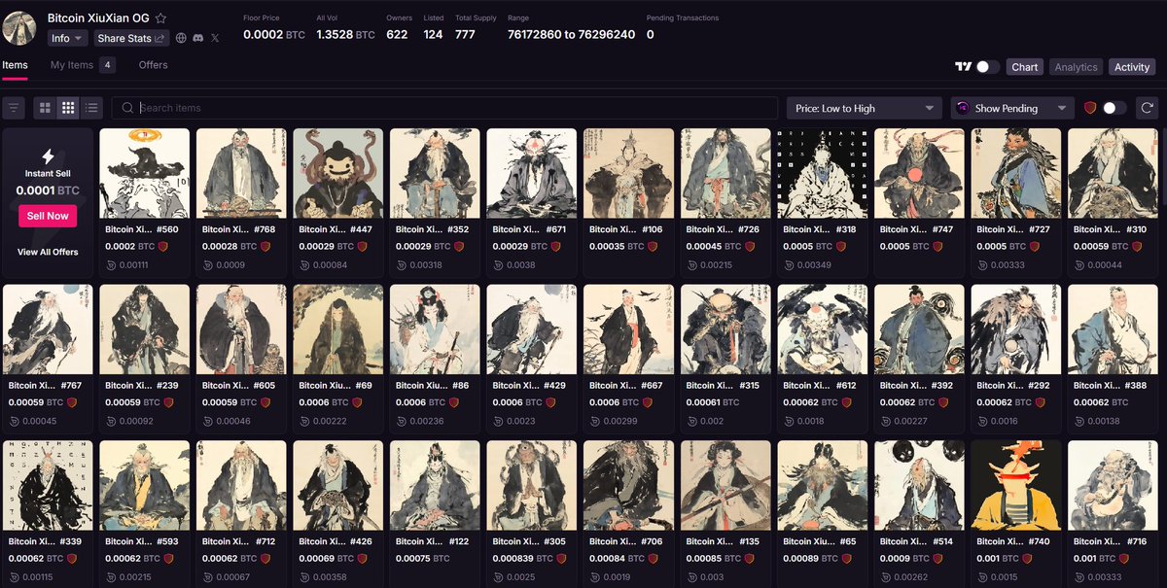Open the Price: Low to High sort dropdown
Viewport: 1167px width, 588px height.
click(x=864, y=108)
